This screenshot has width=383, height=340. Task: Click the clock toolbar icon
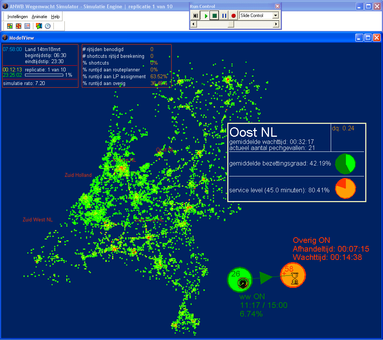48,26
